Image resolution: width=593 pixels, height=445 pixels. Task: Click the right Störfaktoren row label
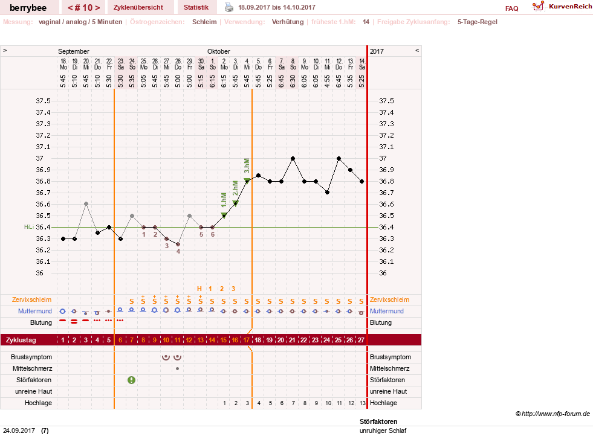tap(387, 380)
